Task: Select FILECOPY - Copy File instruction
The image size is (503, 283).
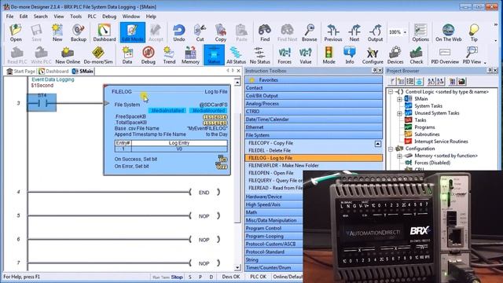Action: pyautogui.click(x=270, y=143)
